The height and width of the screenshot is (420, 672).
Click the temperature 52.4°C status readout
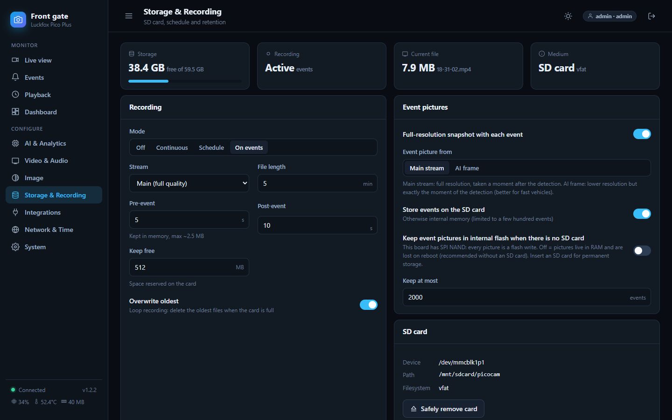pos(45,402)
